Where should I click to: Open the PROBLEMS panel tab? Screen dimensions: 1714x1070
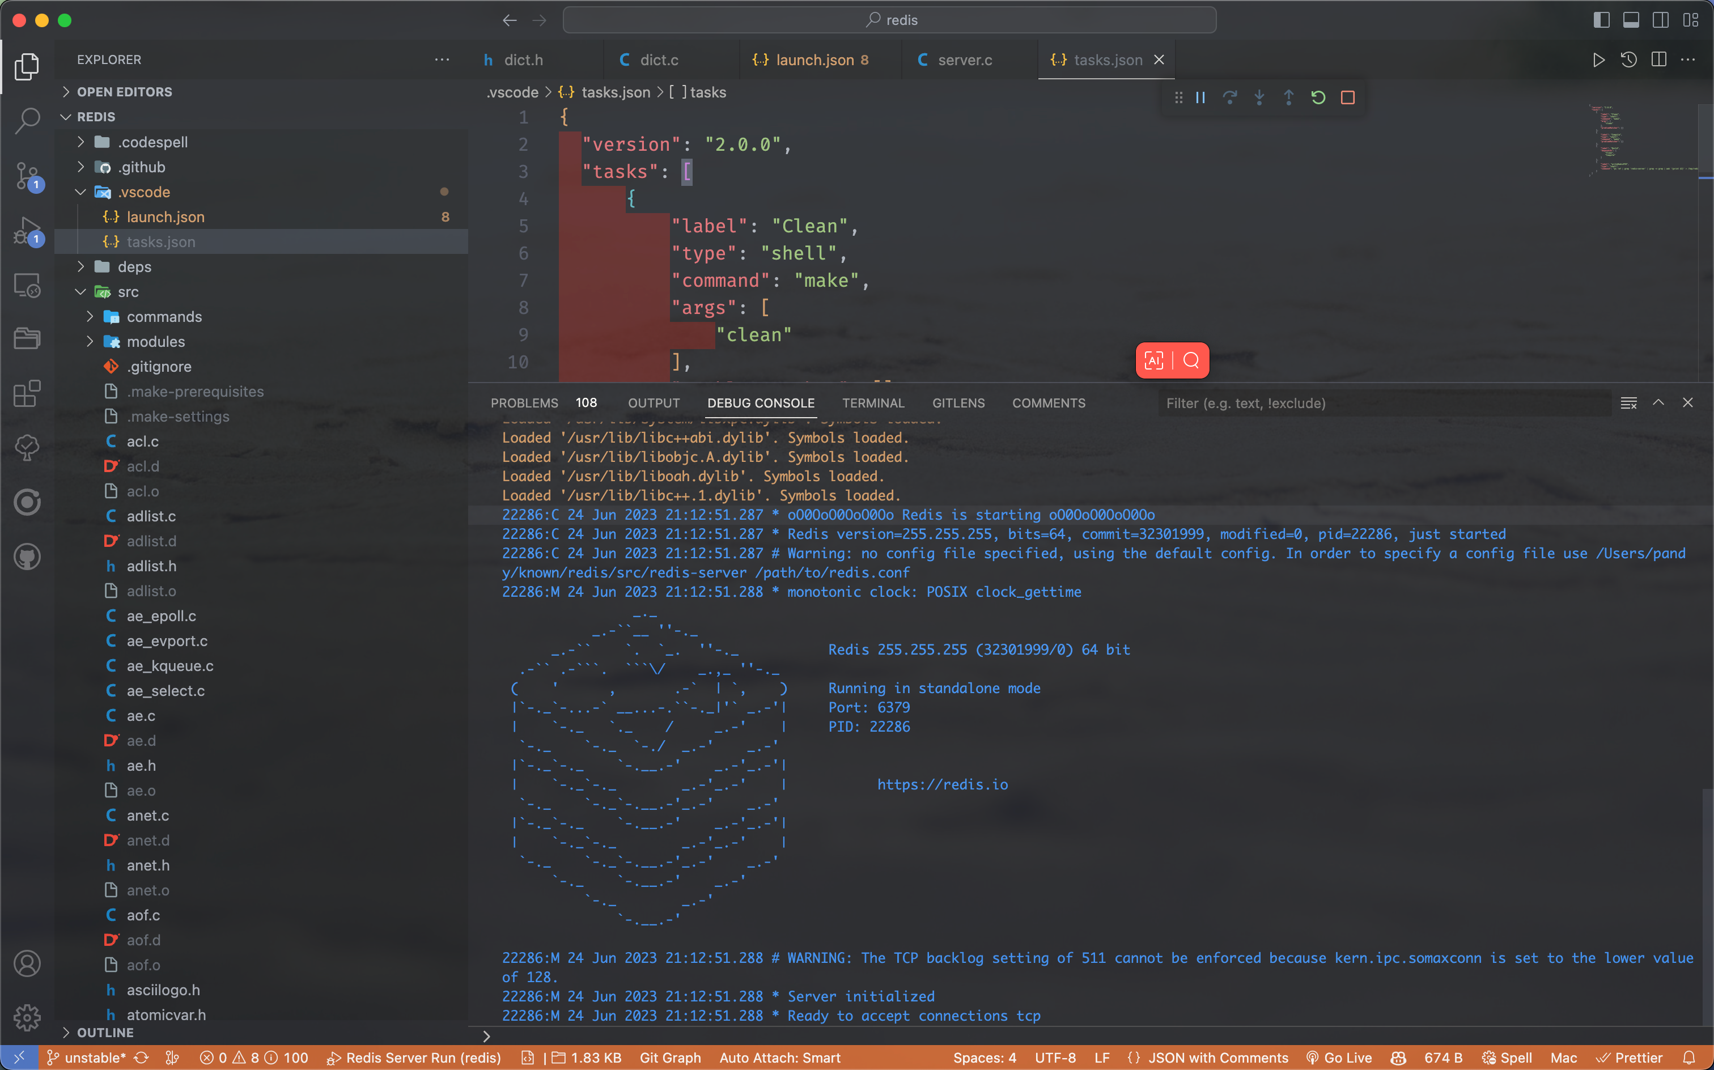(x=524, y=402)
